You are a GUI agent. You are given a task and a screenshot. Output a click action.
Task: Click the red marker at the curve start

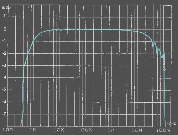pos(21,125)
